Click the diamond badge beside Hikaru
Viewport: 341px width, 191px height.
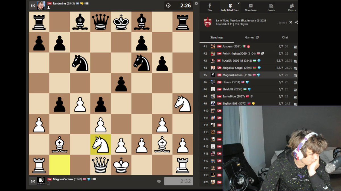coord(247,82)
